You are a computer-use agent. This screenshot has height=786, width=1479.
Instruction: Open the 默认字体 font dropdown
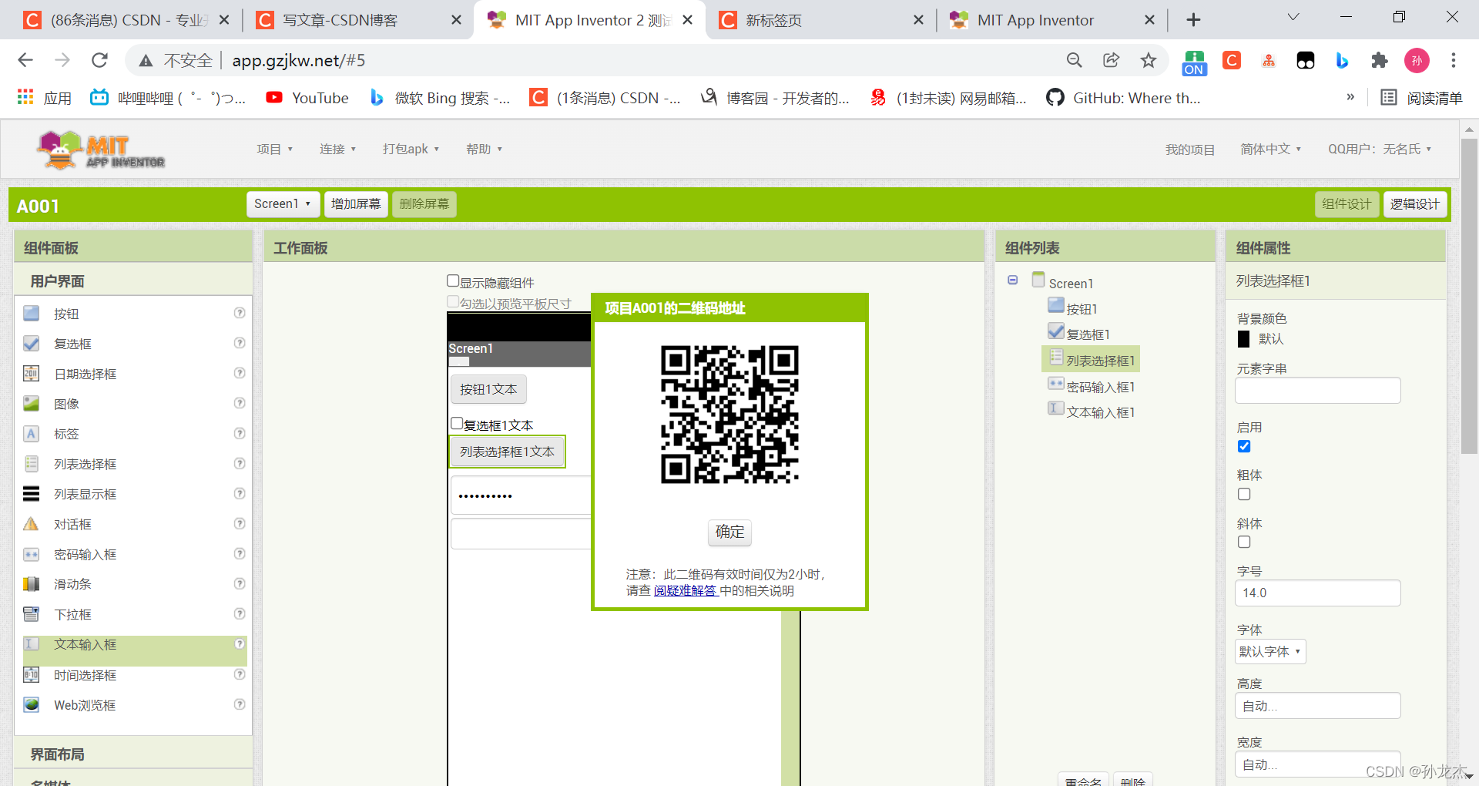tap(1270, 652)
